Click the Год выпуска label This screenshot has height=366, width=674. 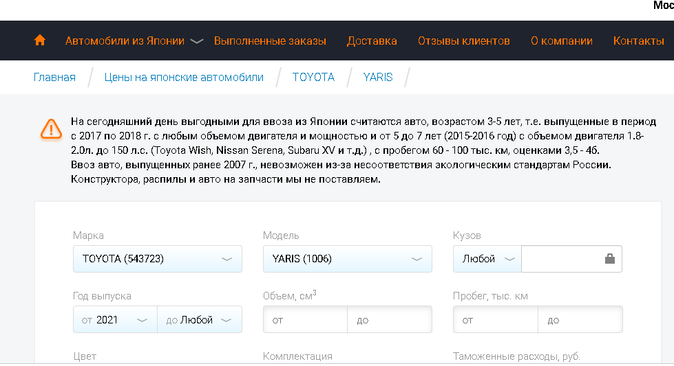[102, 296]
